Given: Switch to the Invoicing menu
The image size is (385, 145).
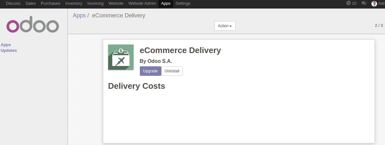Looking at the screenshot, I should (95, 3).
